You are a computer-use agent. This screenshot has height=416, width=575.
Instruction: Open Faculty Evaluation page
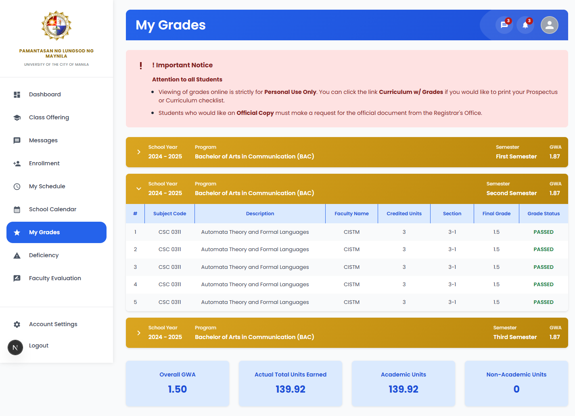click(x=56, y=278)
